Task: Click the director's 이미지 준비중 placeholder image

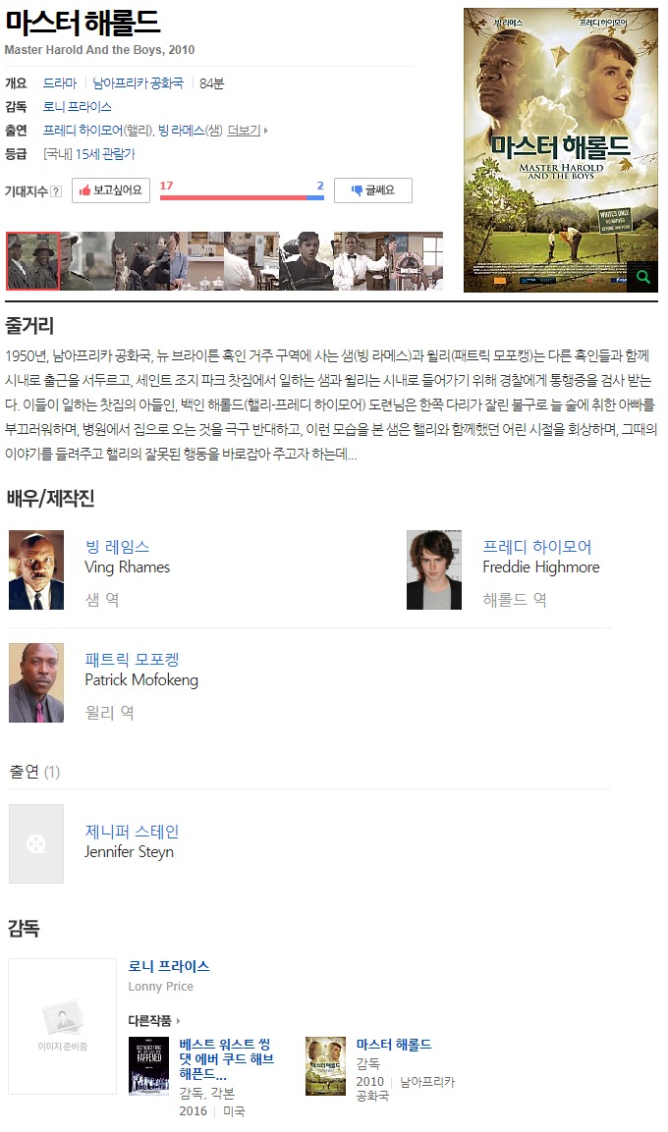Action: click(x=62, y=1026)
